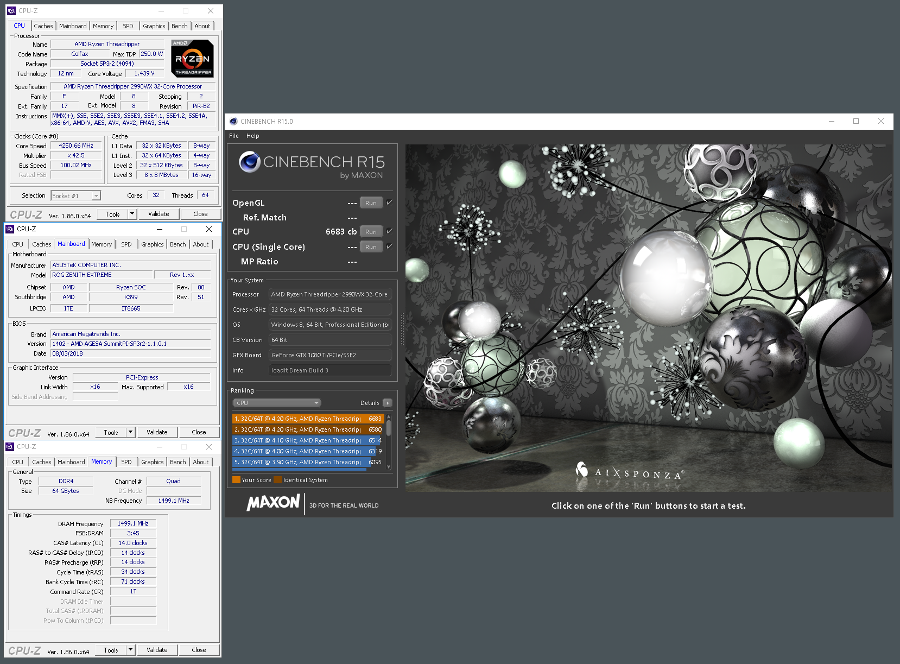Screen dimensions: 900x664
Task: Click the BIOS version 1402 AGESA field
Action: [x=131, y=344]
